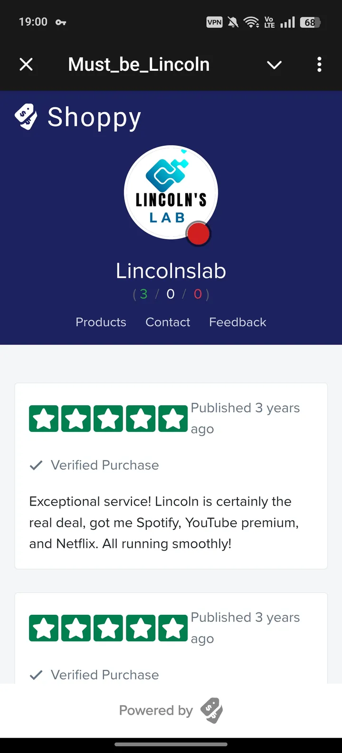Click the Powered by Shoppy logo
The width and height of the screenshot is (342, 753).
coord(212,711)
